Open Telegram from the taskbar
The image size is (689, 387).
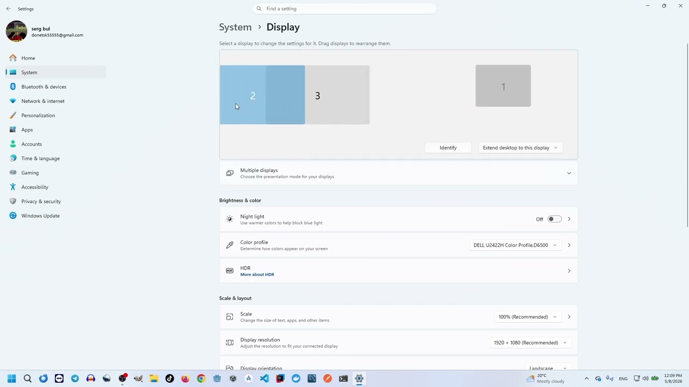(x=75, y=378)
